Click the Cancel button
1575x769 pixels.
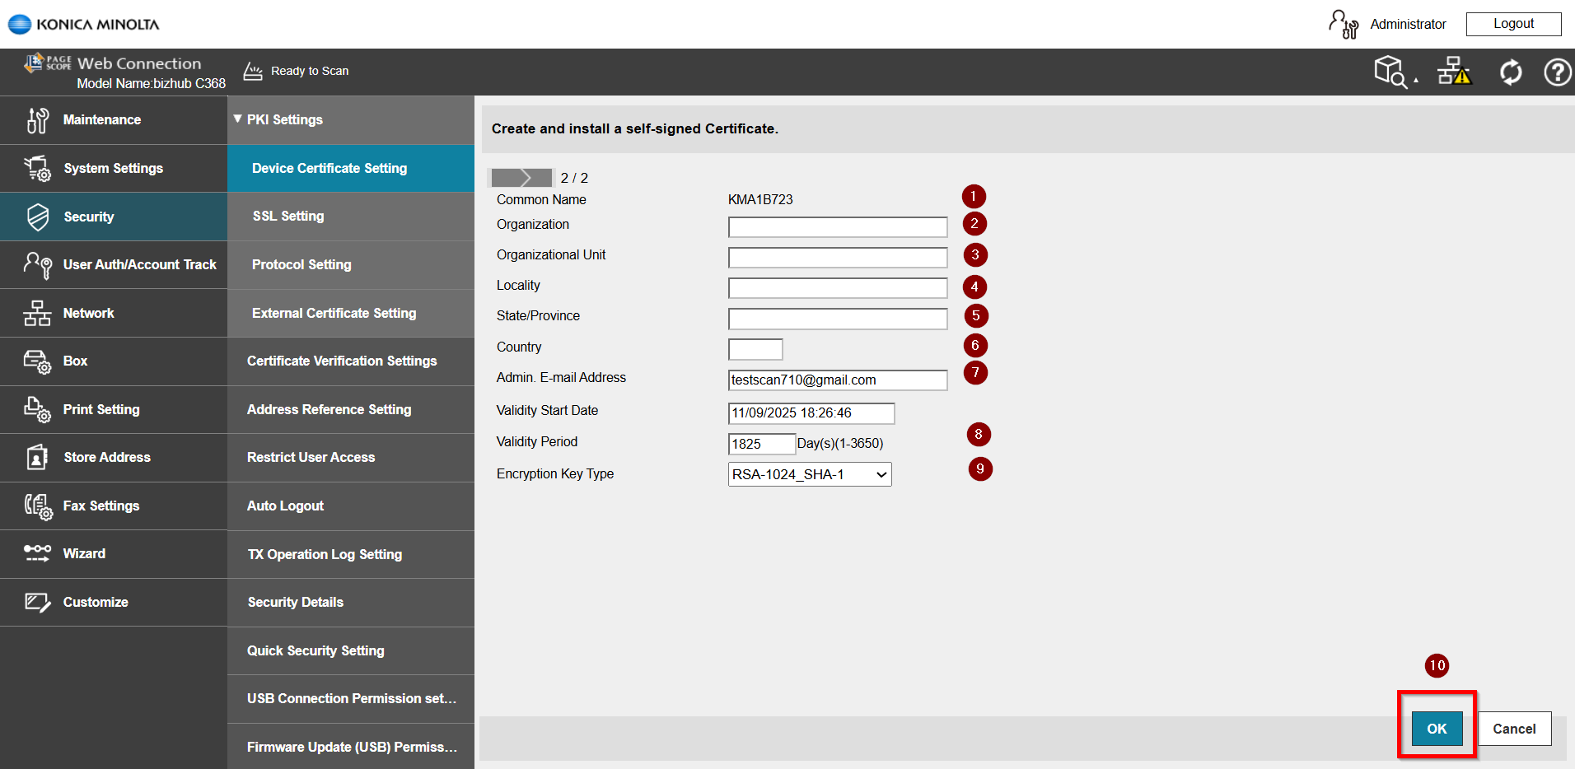(x=1514, y=729)
